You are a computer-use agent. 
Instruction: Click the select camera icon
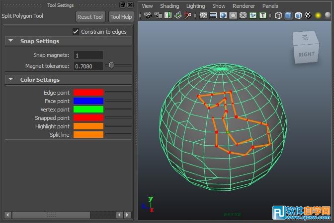(x=148, y=15)
